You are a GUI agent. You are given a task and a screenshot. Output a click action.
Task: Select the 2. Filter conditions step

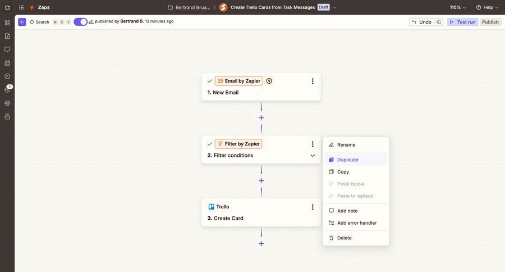(x=261, y=149)
